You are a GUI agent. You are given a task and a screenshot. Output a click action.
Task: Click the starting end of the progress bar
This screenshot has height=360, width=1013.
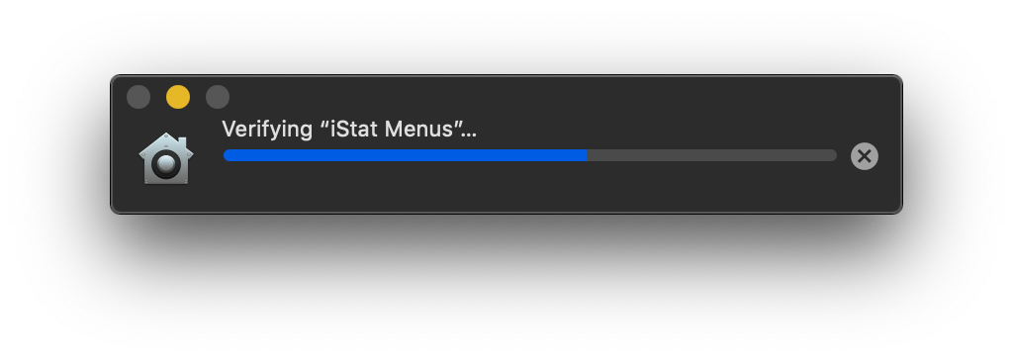click(x=228, y=155)
